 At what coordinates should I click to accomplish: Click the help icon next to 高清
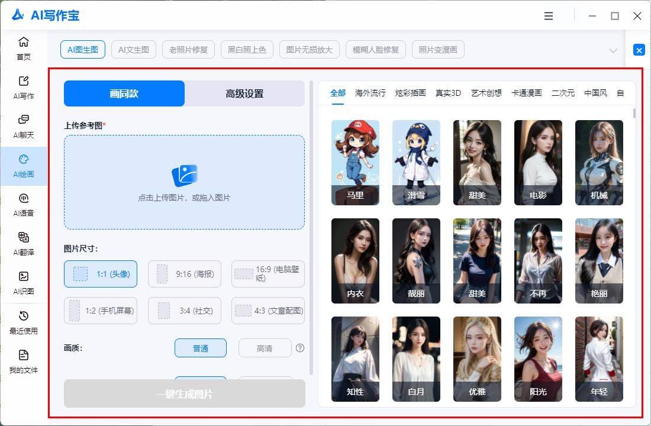300,348
